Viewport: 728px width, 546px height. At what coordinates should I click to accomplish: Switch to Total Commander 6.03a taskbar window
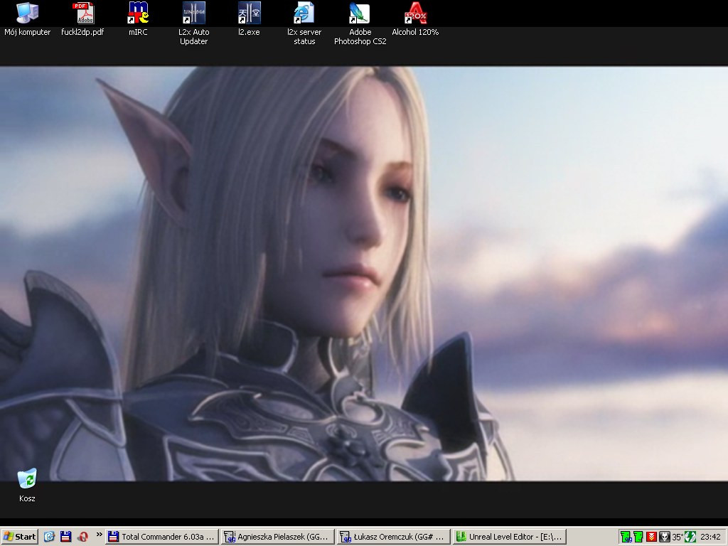[161, 537]
